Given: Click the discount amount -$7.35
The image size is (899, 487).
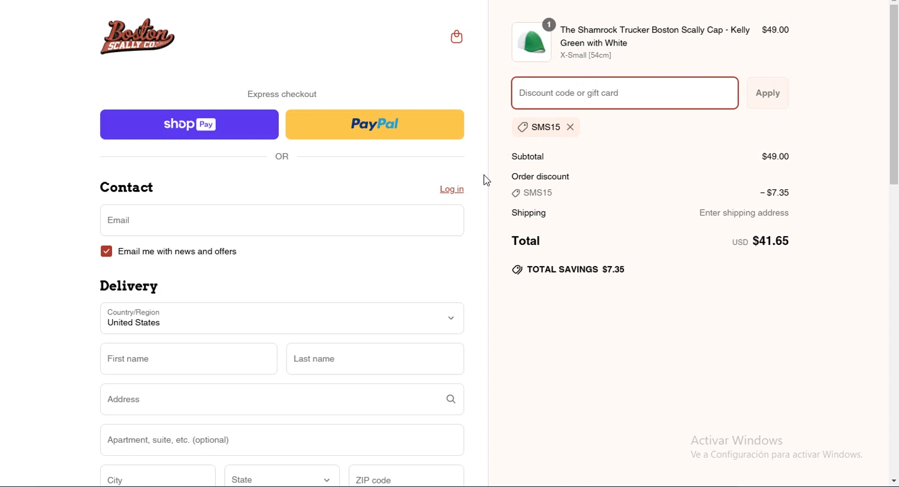Looking at the screenshot, I should [774, 193].
